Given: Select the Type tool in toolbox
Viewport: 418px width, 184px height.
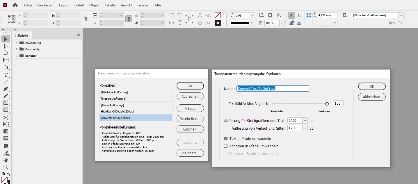Looking at the screenshot, I should (x=6, y=75).
